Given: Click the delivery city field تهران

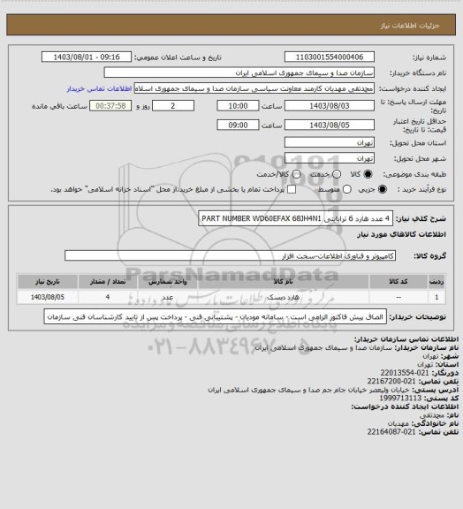Looking at the screenshot, I should tap(330, 158).
